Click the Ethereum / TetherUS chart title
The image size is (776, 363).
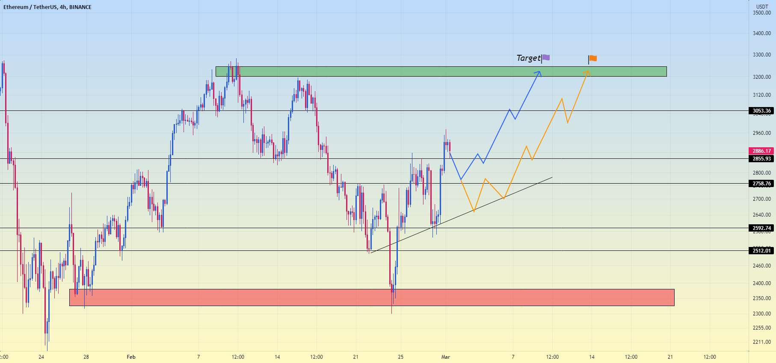click(47, 7)
